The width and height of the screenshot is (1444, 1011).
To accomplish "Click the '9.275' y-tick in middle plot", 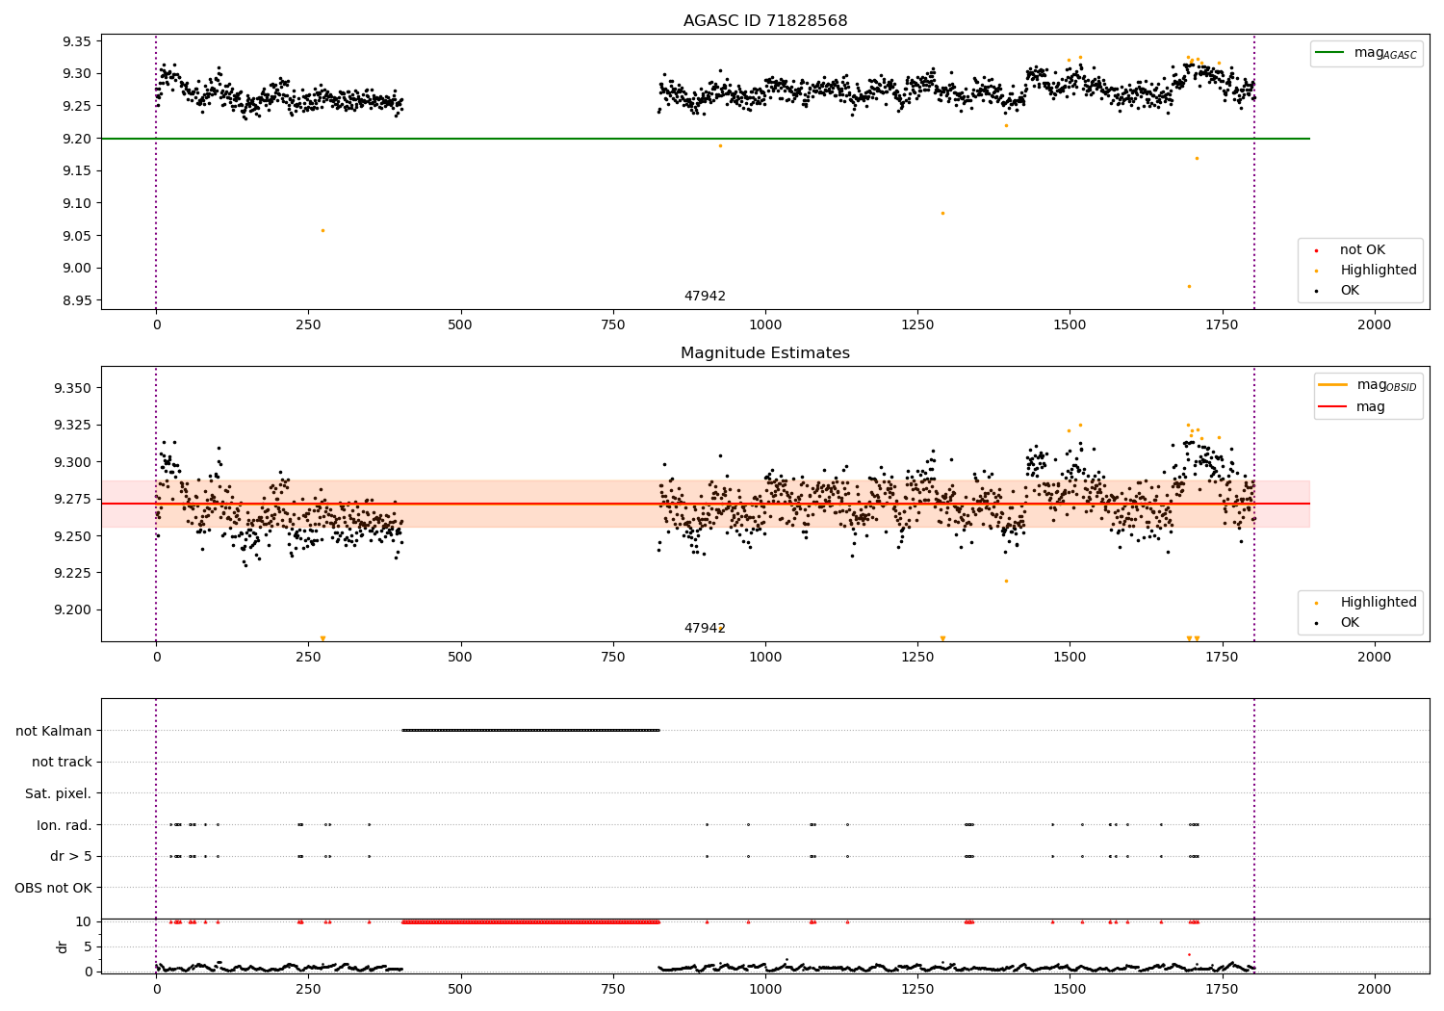I will point(73,499).
